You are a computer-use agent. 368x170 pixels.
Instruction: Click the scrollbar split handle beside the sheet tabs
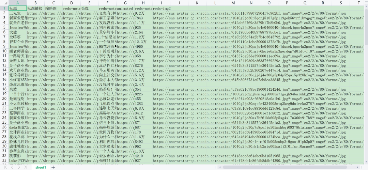[216, 167]
